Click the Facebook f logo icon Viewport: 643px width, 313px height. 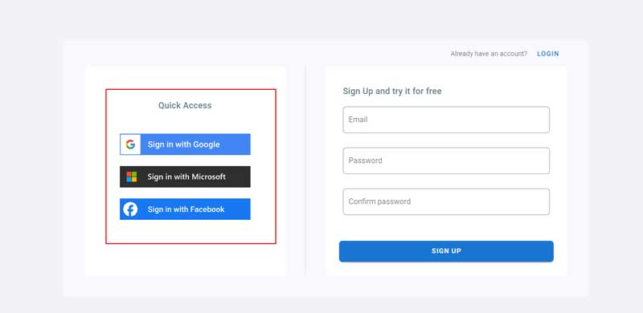pyautogui.click(x=130, y=209)
